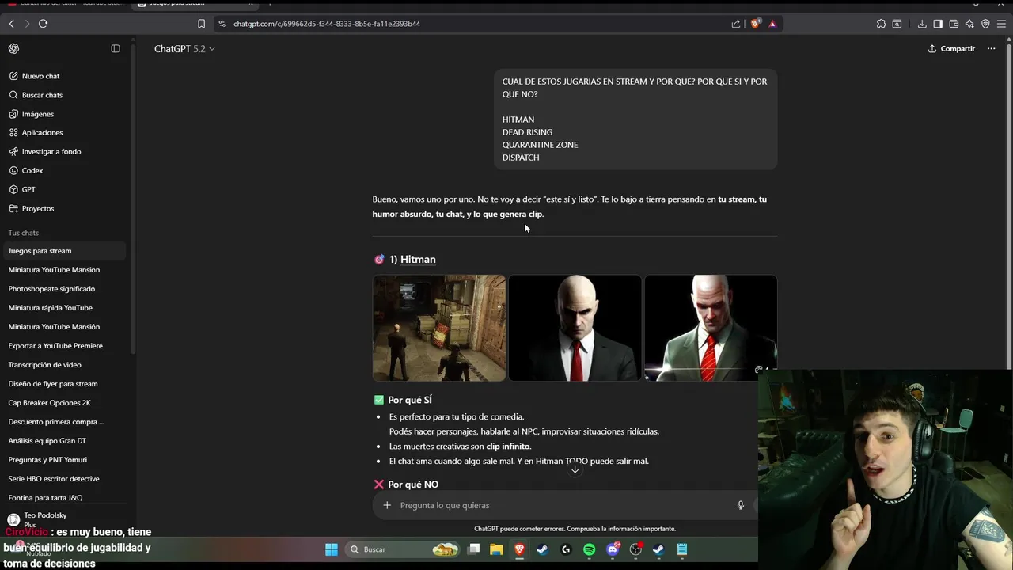Image resolution: width=1013 pixels, height=570 pixels.
Task: Collapse the Tus chats section header
Action: click(23, 233)
